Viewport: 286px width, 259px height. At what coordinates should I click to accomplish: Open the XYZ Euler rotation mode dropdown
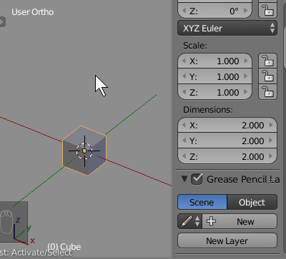227,29
